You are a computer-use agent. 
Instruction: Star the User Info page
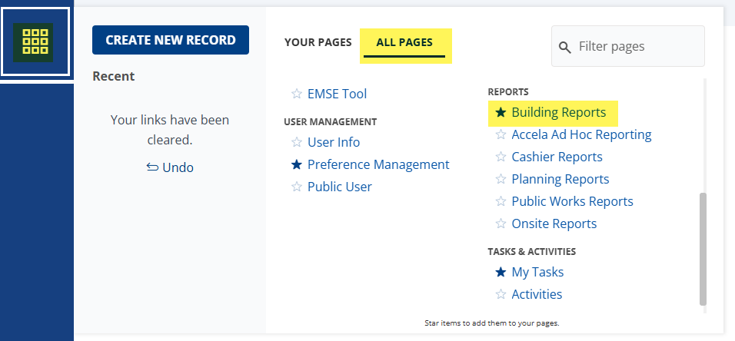296,142
